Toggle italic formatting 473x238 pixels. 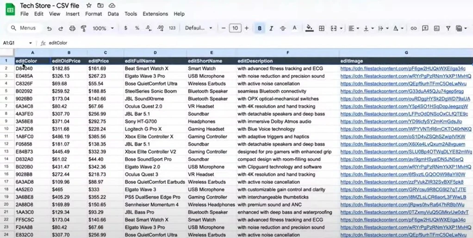point(271,28)
